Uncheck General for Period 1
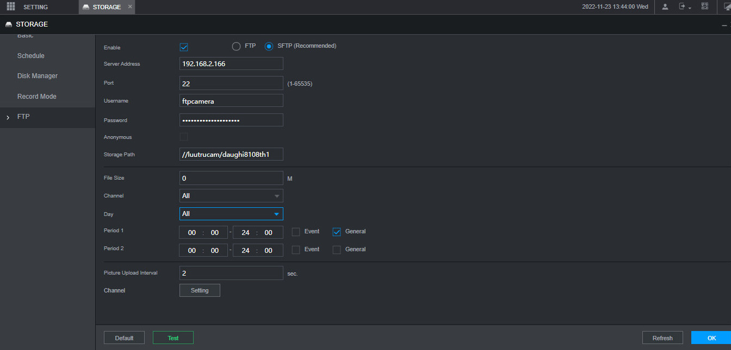 coord(337,232)
